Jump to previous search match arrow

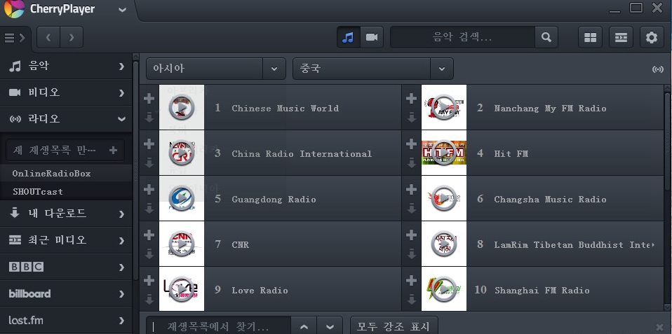click(x=304, y=326)
